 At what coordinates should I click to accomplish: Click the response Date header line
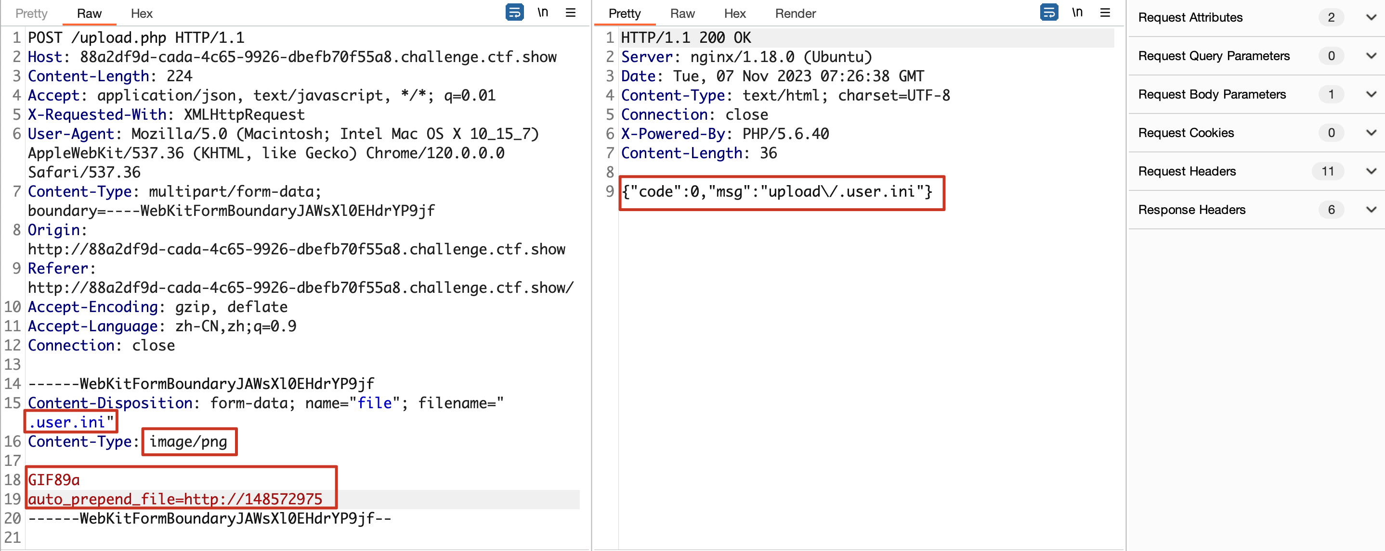point(772,76)
